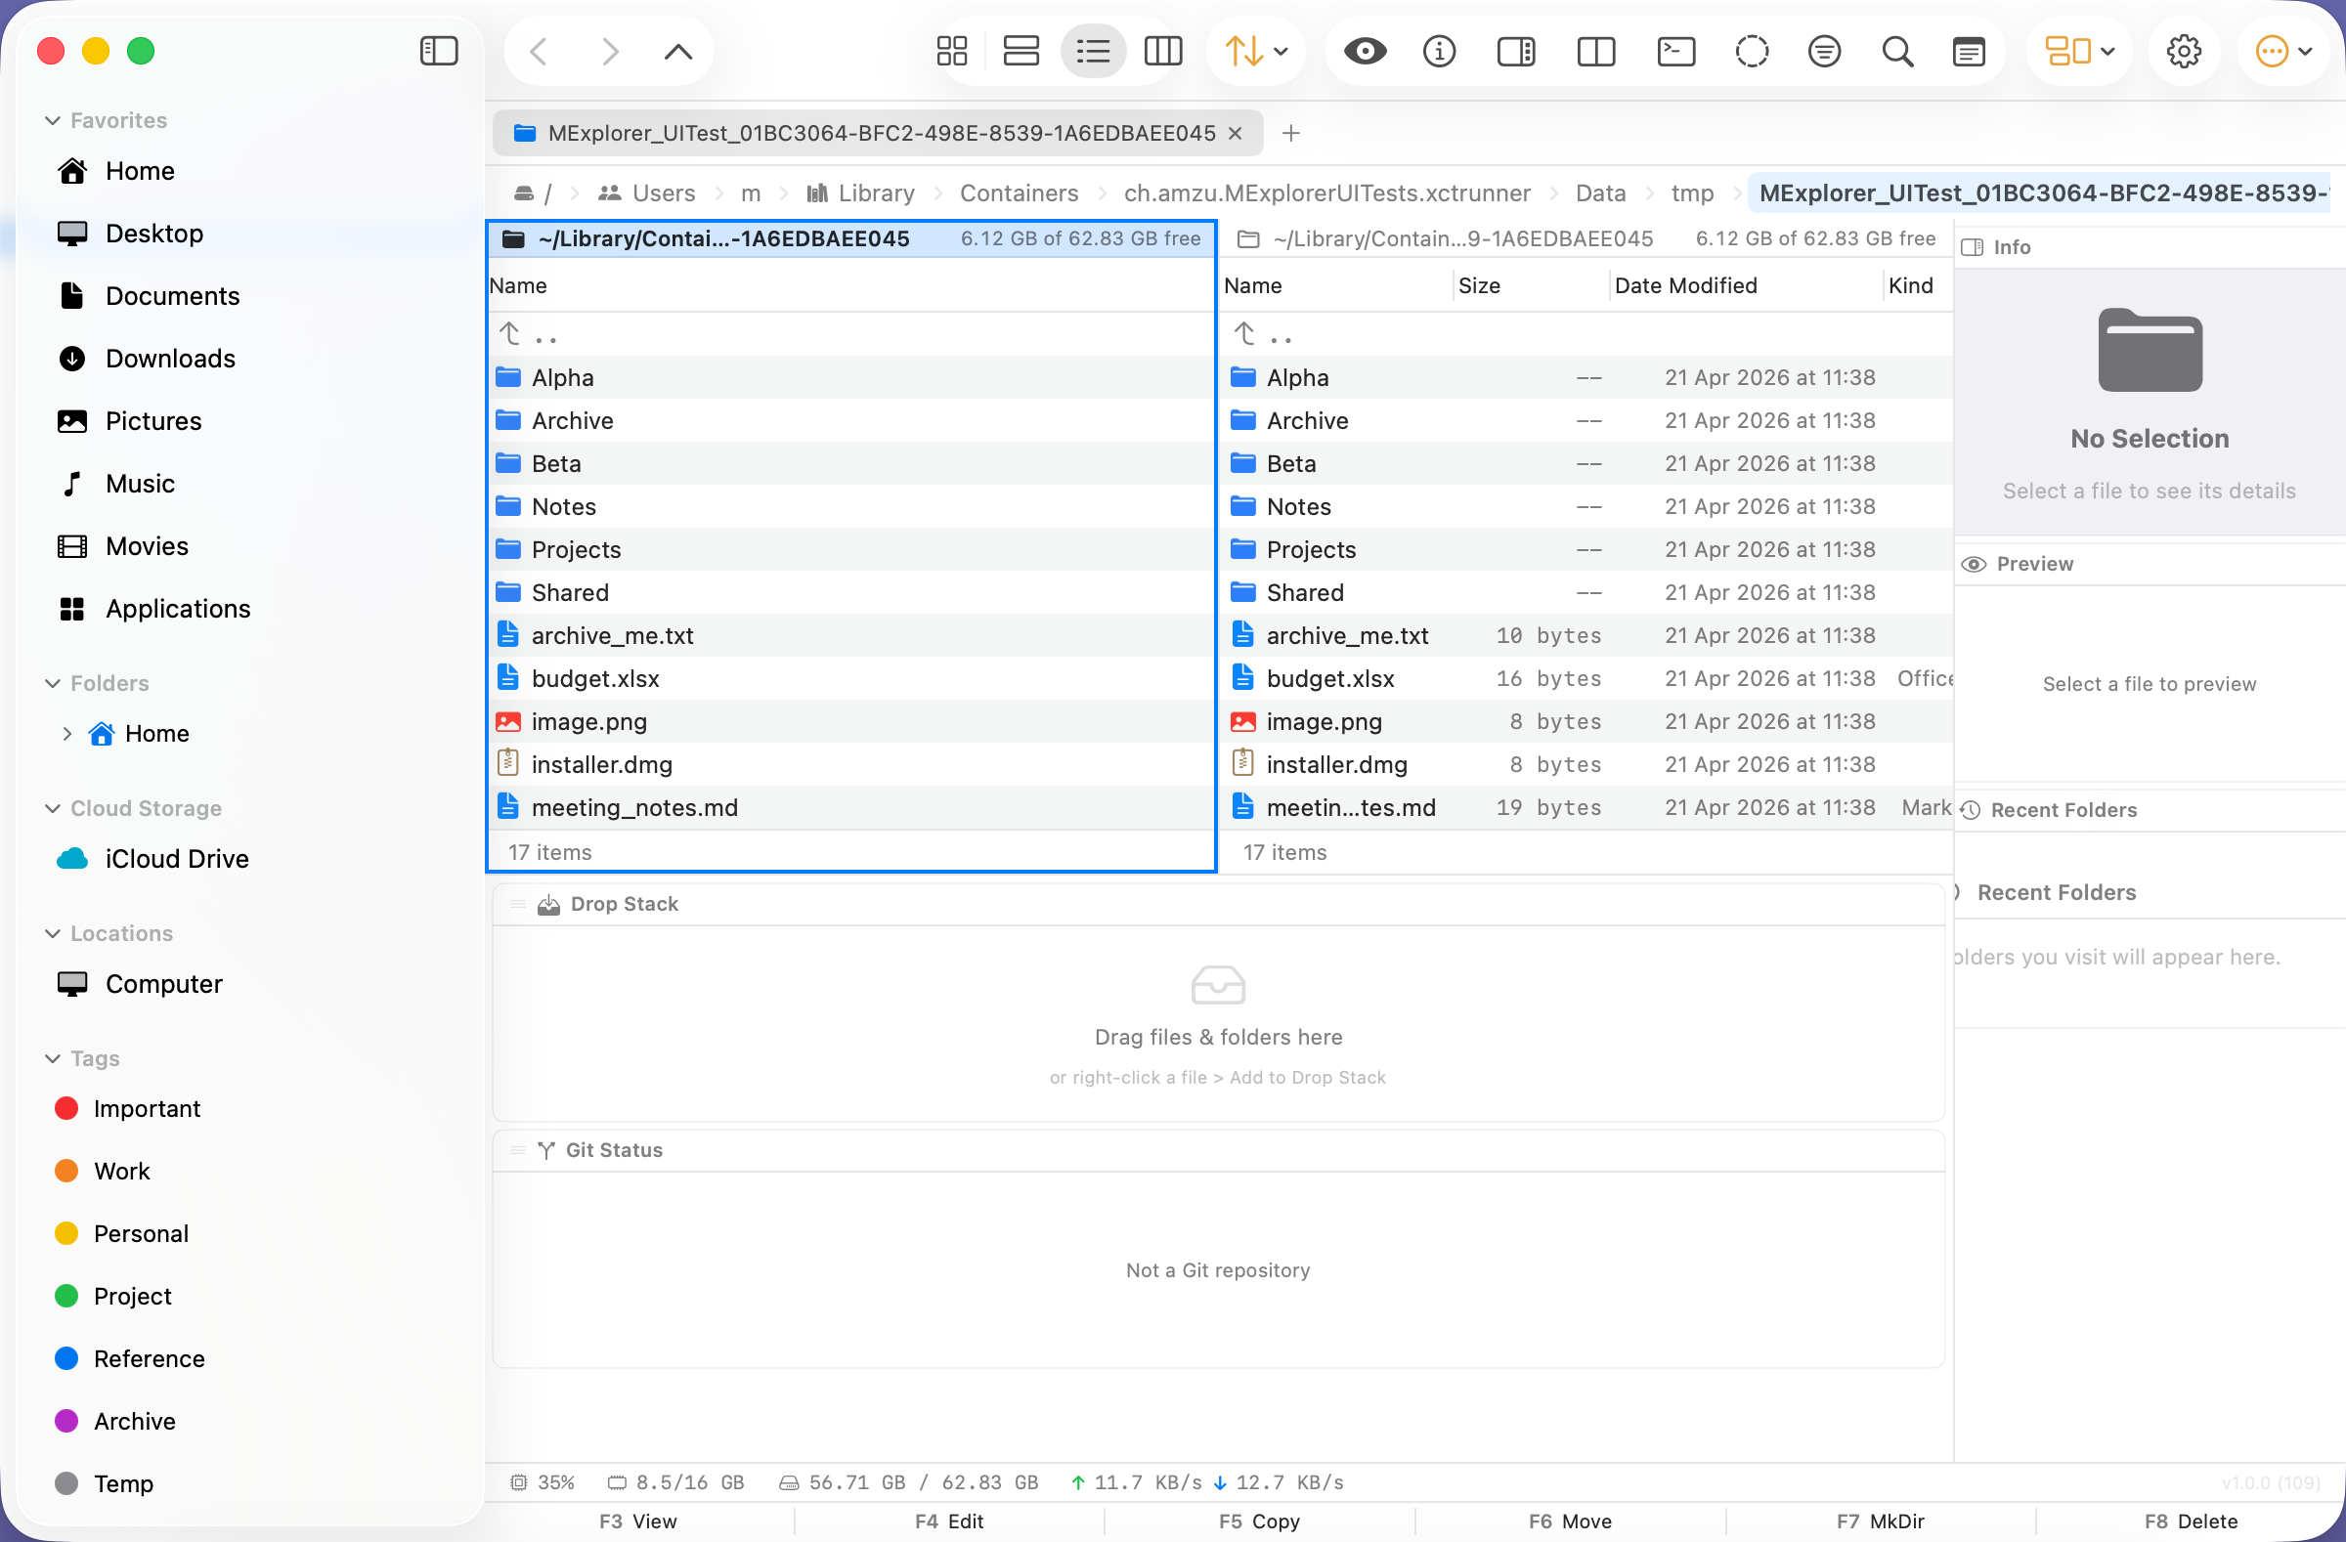Select the orange Work tag
This screenshot has height=1542, width=2346.
(x=250, y=1172)
